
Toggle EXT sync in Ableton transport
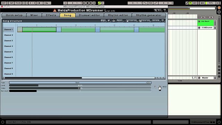(x=4, y=3)
